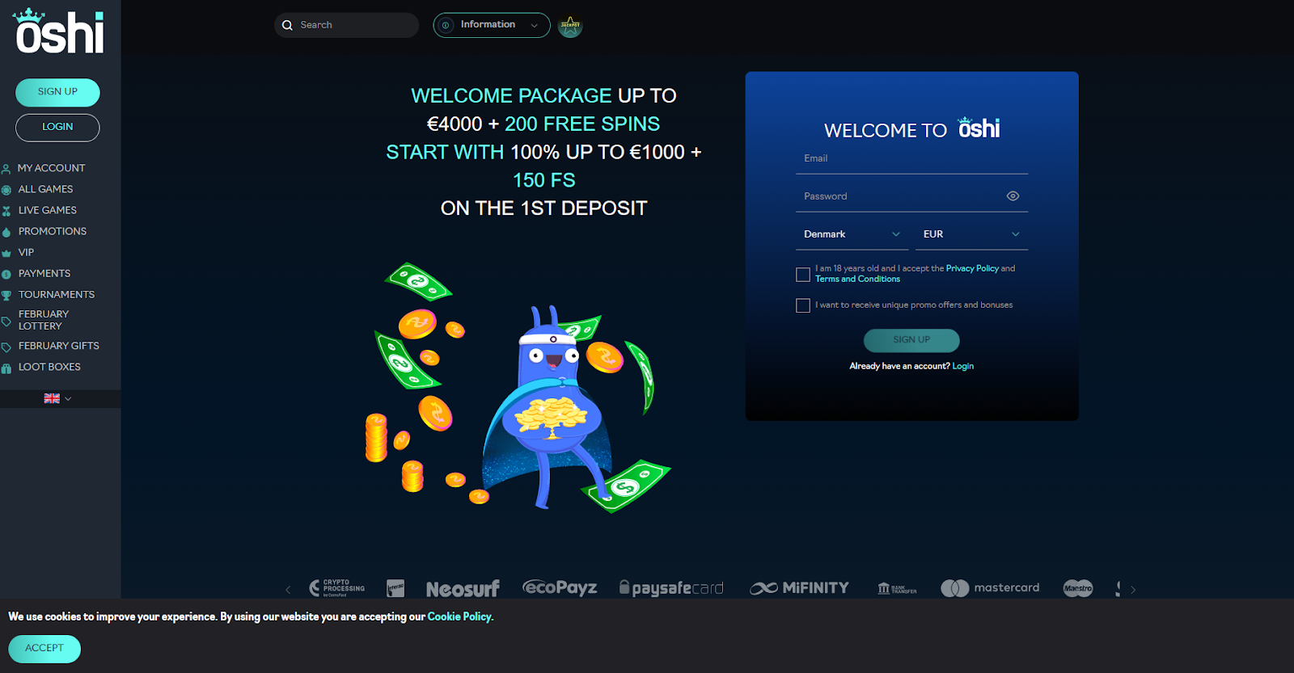This screenshot has width=1294, height=673.
Task: Open My Account menu item
Action: pyautogui.click(x=52, y=168)
